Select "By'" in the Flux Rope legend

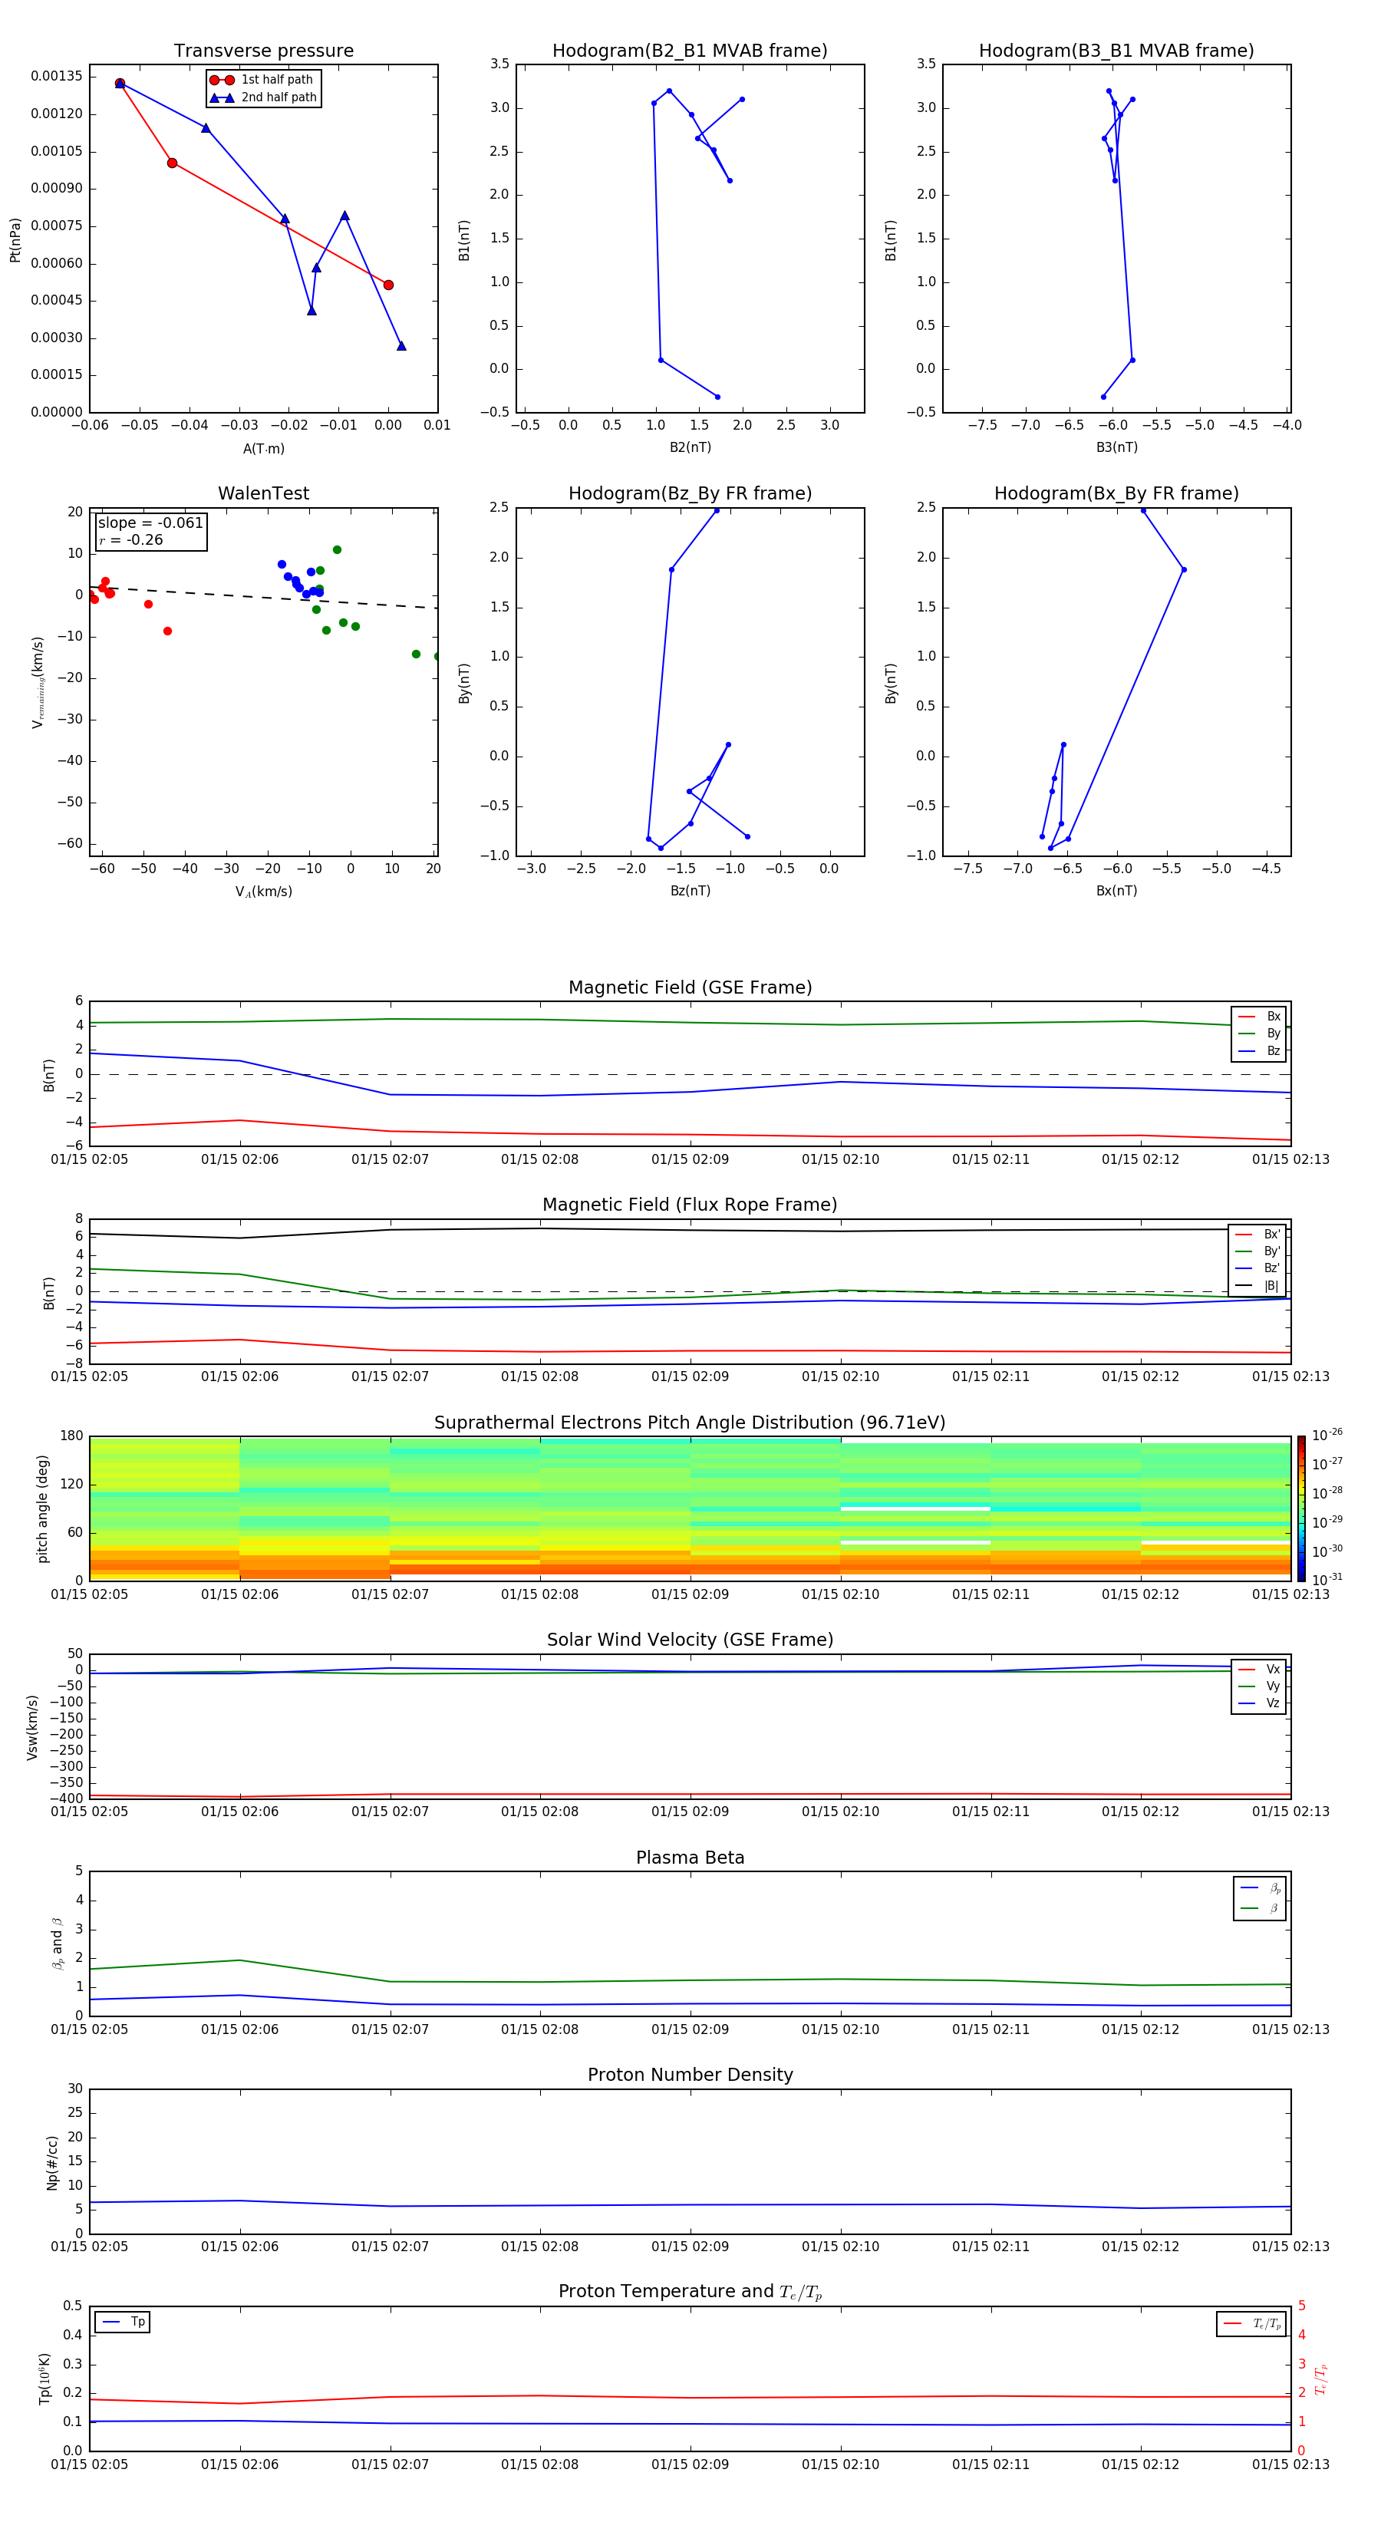(1257, 1251)
